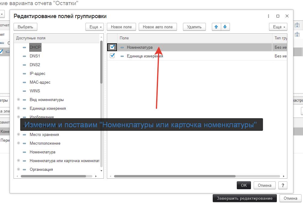Click the Новое поле button
303x203 pixels.
121,27
